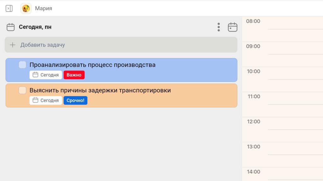This screenshot has height=181, width=323.
Task: Open the Проанализировать процесс производства task title
Action: point(92,65)
